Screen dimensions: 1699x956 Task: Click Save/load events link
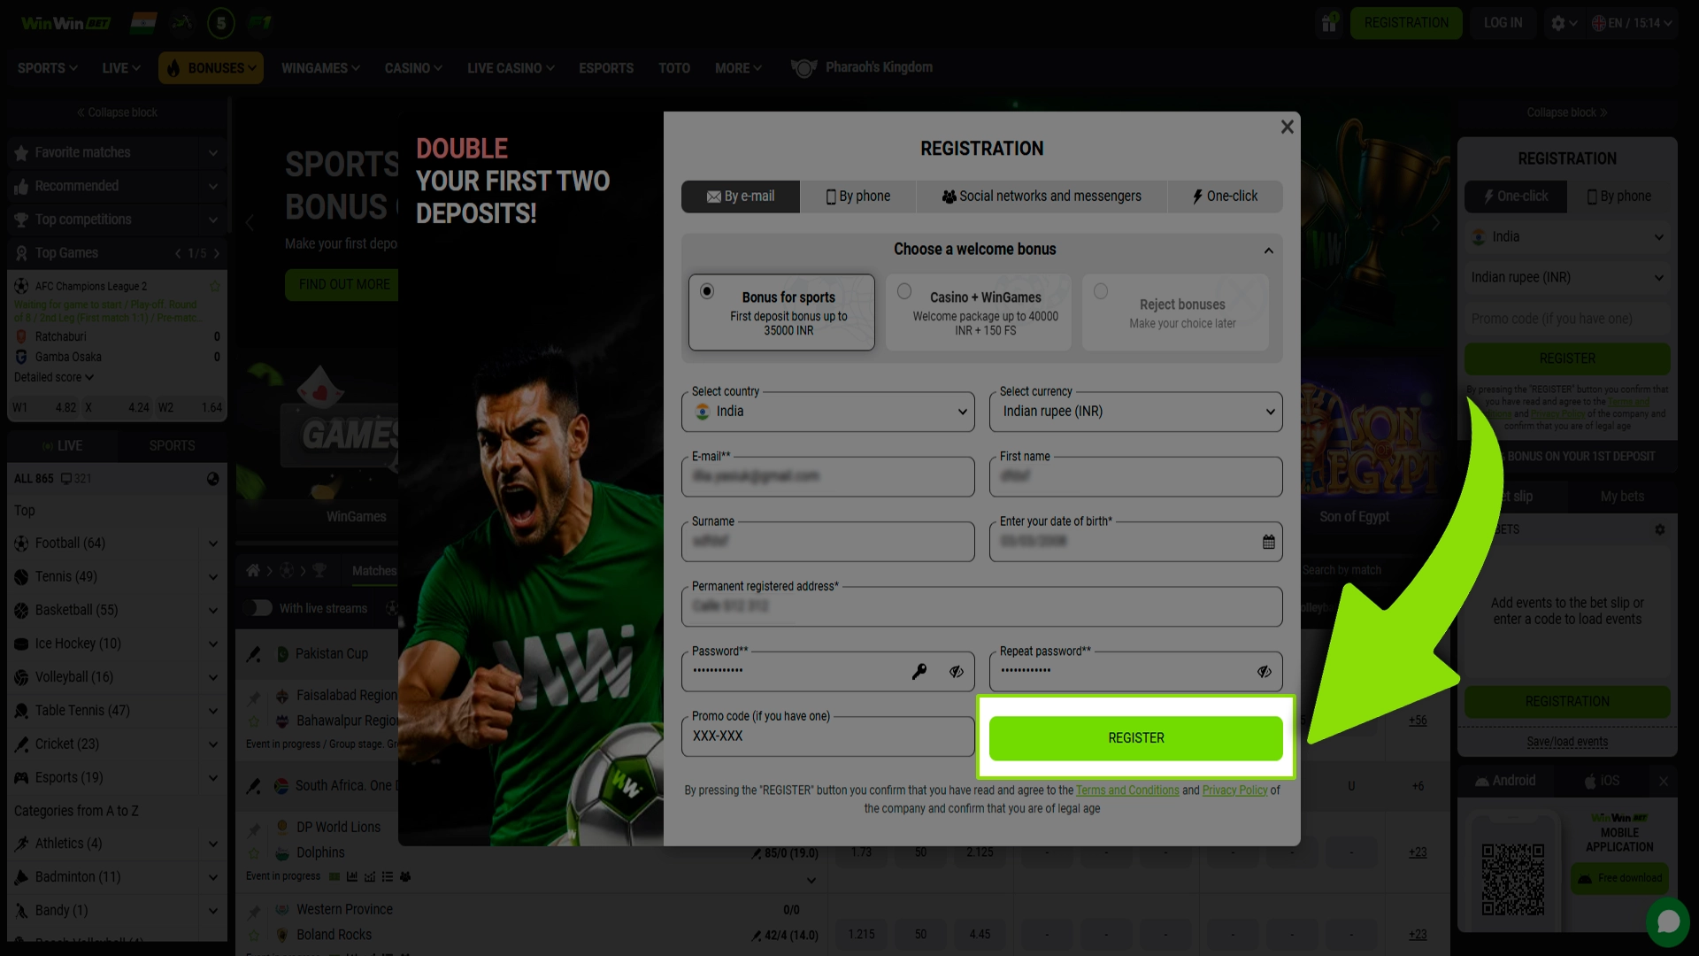(x=1567, y=743)
